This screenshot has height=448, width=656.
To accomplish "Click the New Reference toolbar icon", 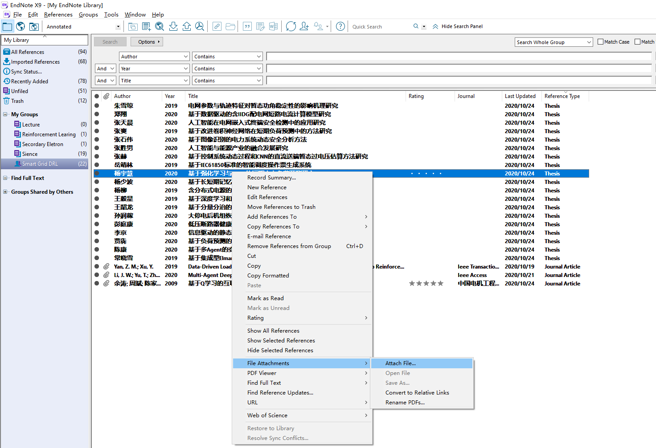I will [x=146, y=26].
